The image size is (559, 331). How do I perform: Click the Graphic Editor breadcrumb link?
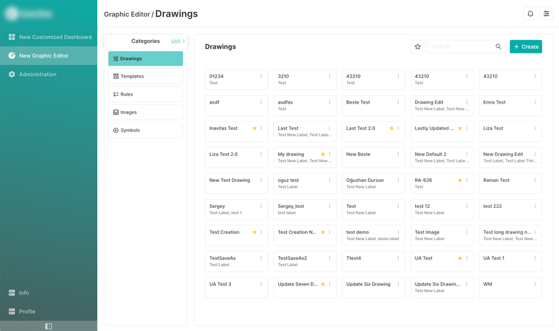coord(127,14)
